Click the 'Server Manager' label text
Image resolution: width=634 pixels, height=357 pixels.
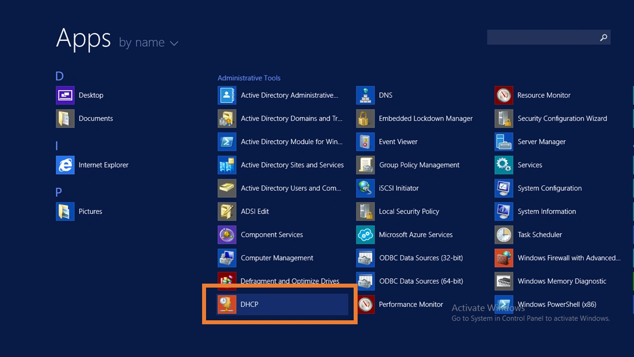pyautogui.click(x=542, y=142)
